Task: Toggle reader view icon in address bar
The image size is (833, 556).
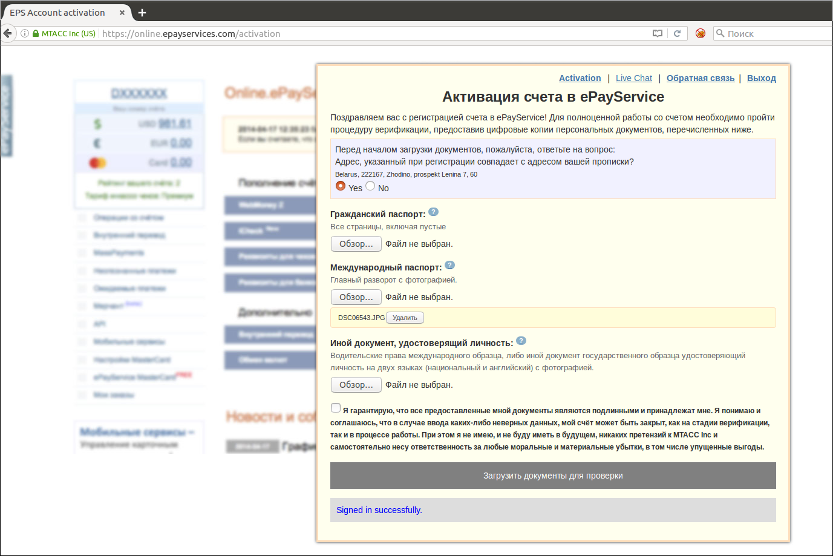Action: [658, 34]
